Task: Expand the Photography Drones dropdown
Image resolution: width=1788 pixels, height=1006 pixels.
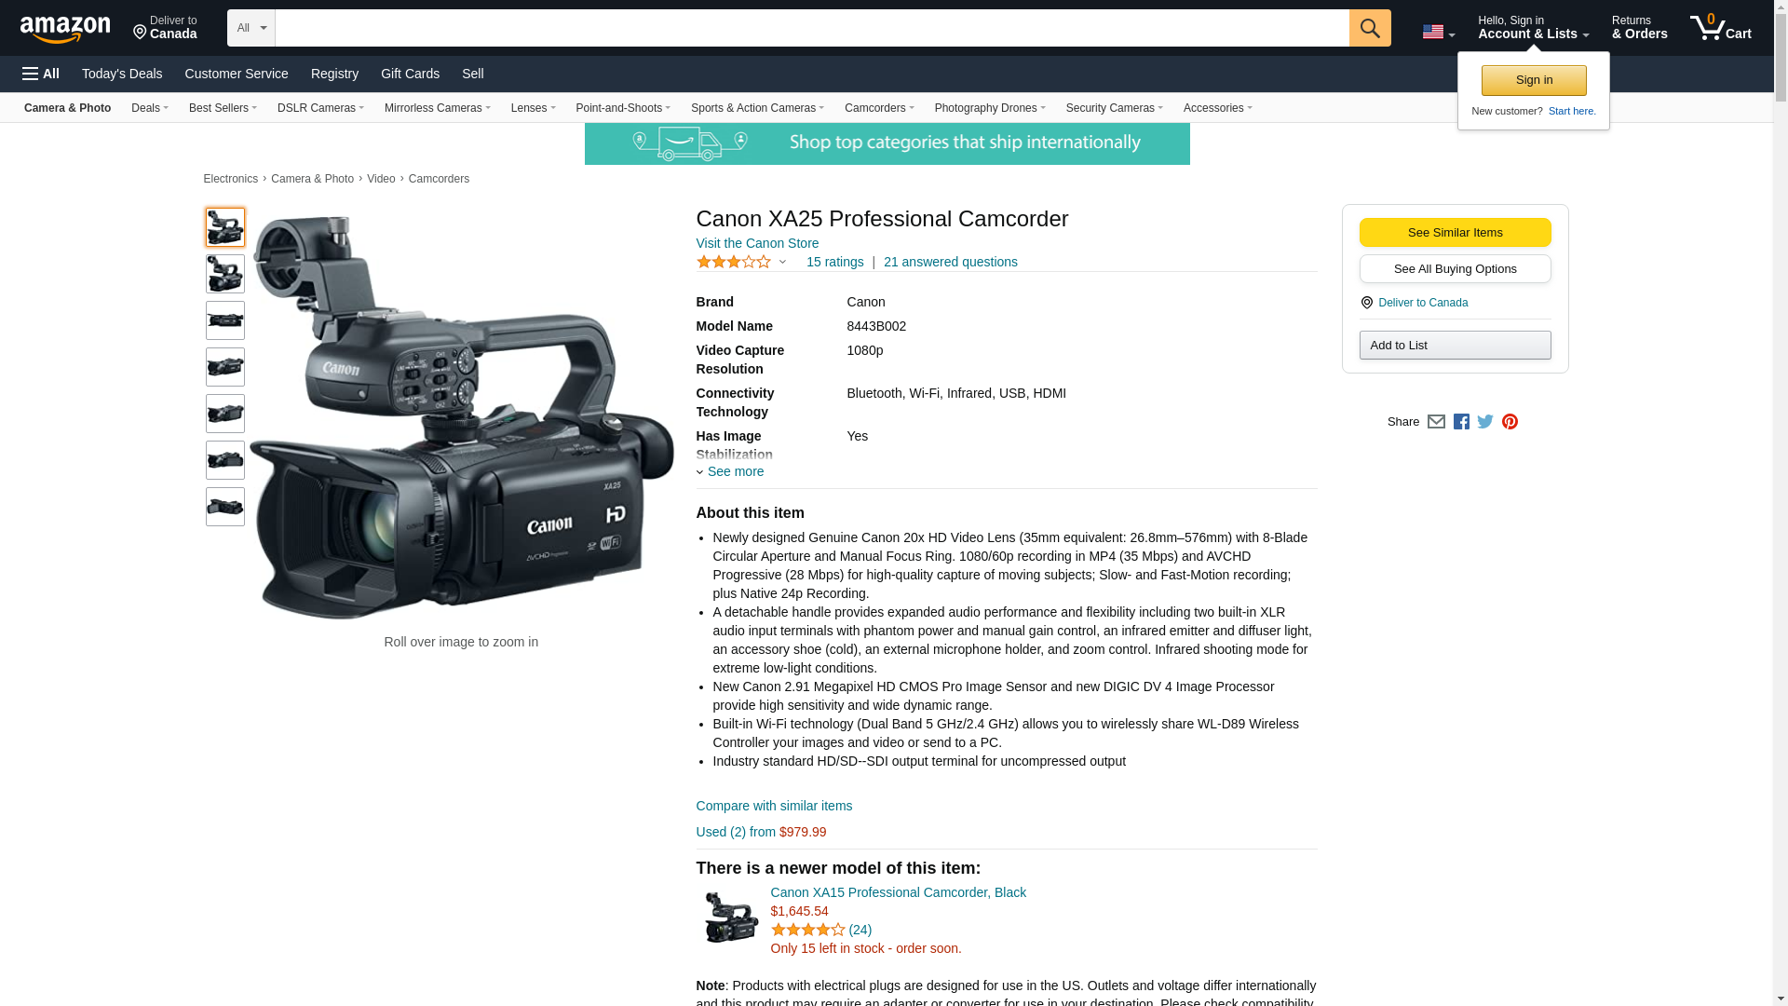Action: (x=990, y=108)
